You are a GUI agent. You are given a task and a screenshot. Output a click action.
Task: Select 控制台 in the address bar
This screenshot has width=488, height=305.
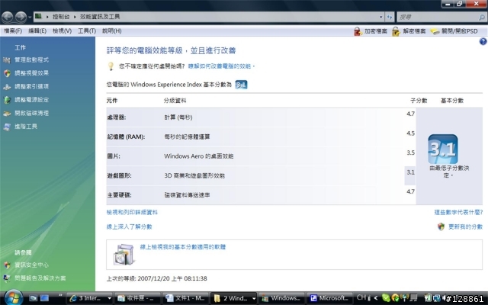coord(61,17)
